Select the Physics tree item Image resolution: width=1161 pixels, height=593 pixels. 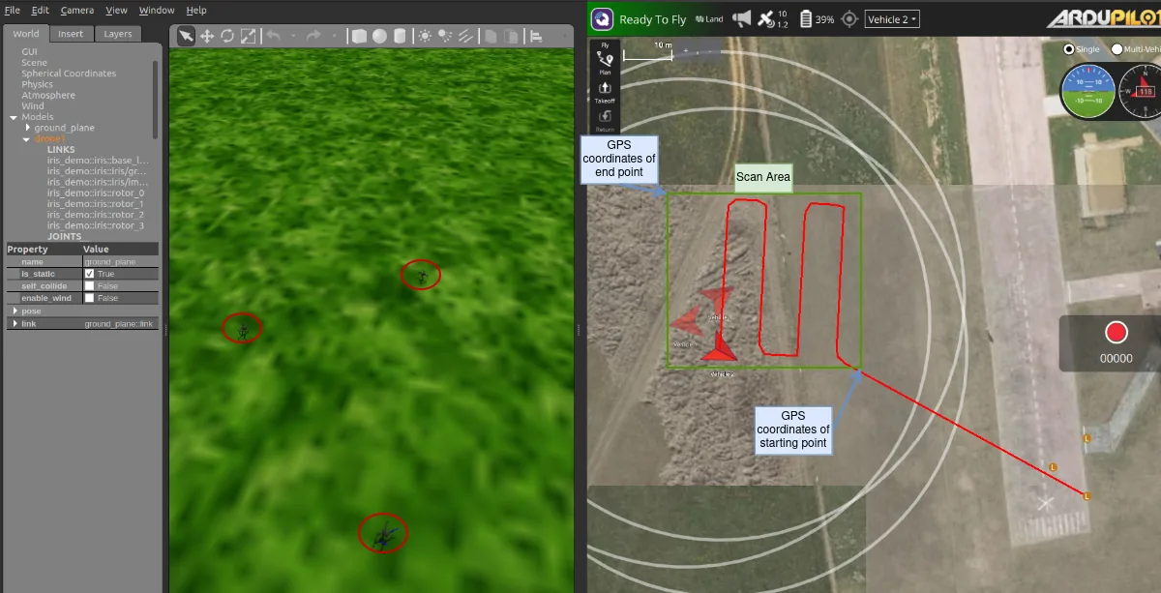pyautogui.click(x=38, y=84)
